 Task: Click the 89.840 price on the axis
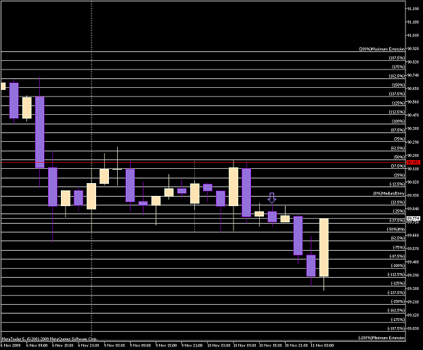click(x=413, y=209)
